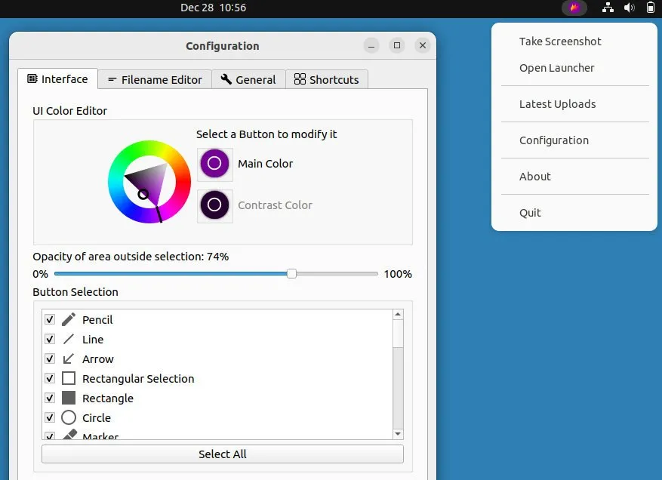Click the Rectangular Selection label in list
The image size is (662, 480).
point(138,379)
